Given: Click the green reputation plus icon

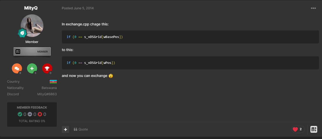Looking at the screenshot, I should (x=32, y=68).
